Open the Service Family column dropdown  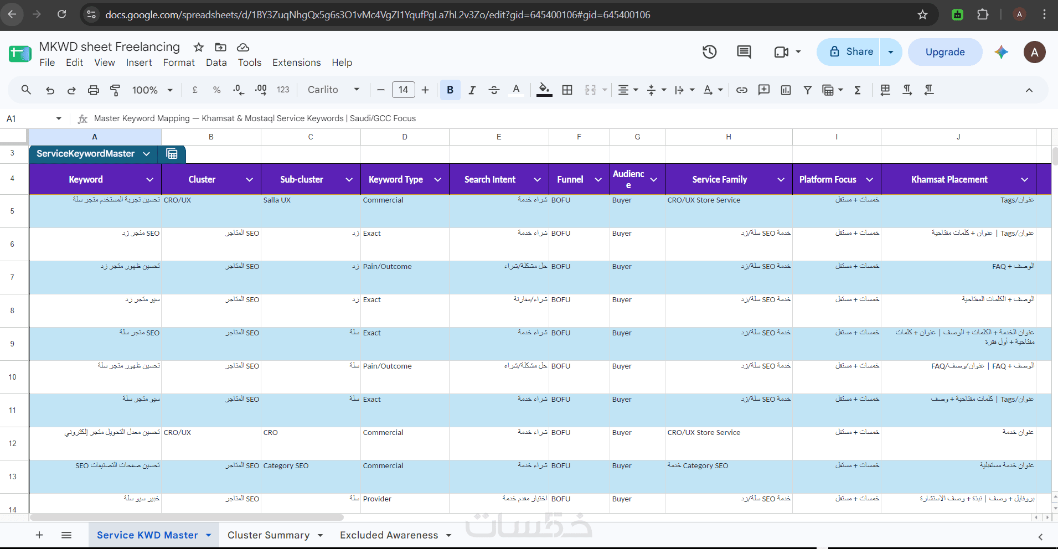[781, 179]
